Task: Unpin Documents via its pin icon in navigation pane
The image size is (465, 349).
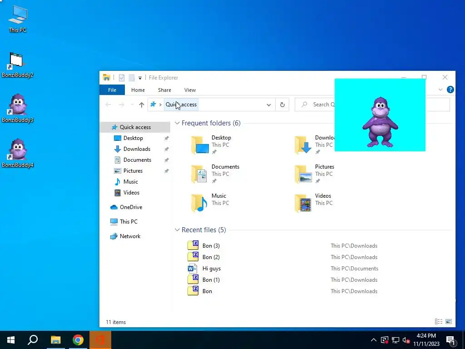Action: click(x=166, y=160)
